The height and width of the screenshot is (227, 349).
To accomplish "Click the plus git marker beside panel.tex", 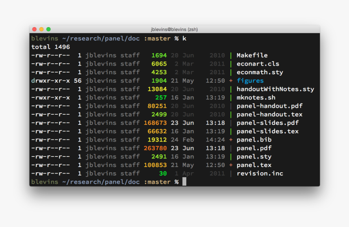I will 231,165.
